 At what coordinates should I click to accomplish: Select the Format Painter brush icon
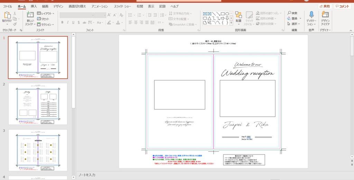tap(15, 24)
